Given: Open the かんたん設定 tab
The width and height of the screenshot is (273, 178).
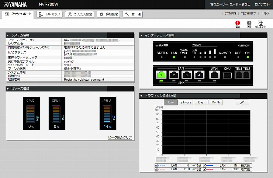Looking at the screenshot, I should click(x=80, y=14).
